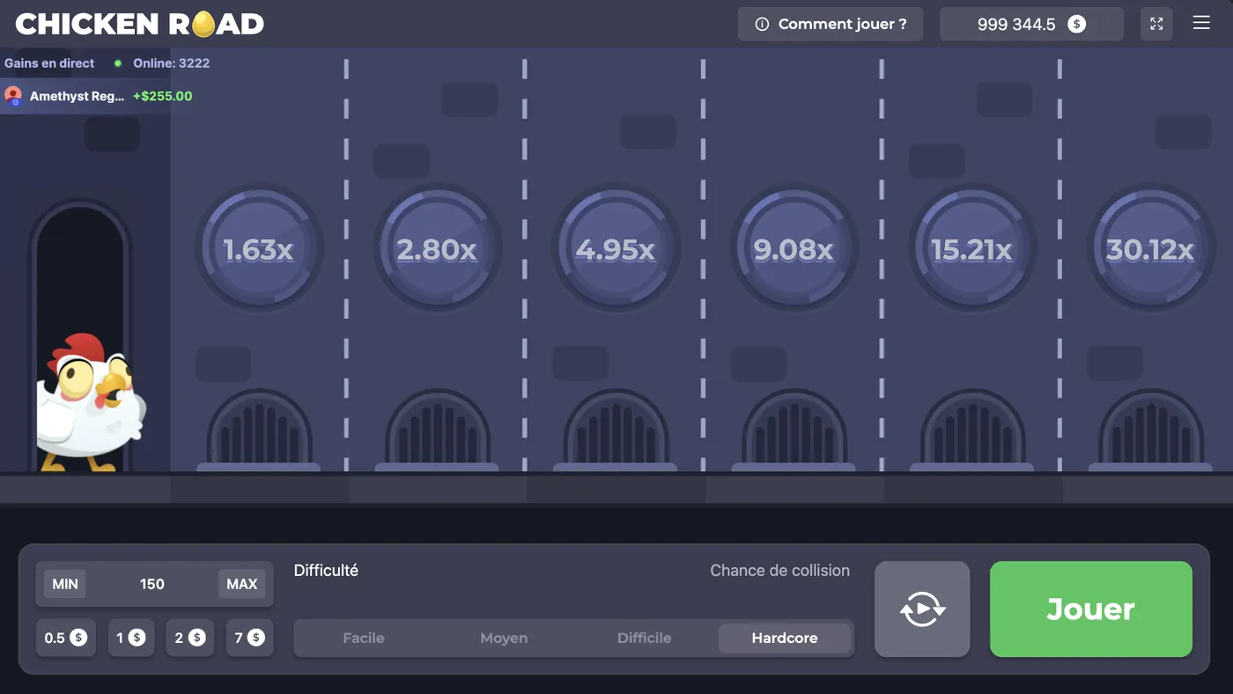Click the dollar coin icon in the balance display

coord(1076,24)
